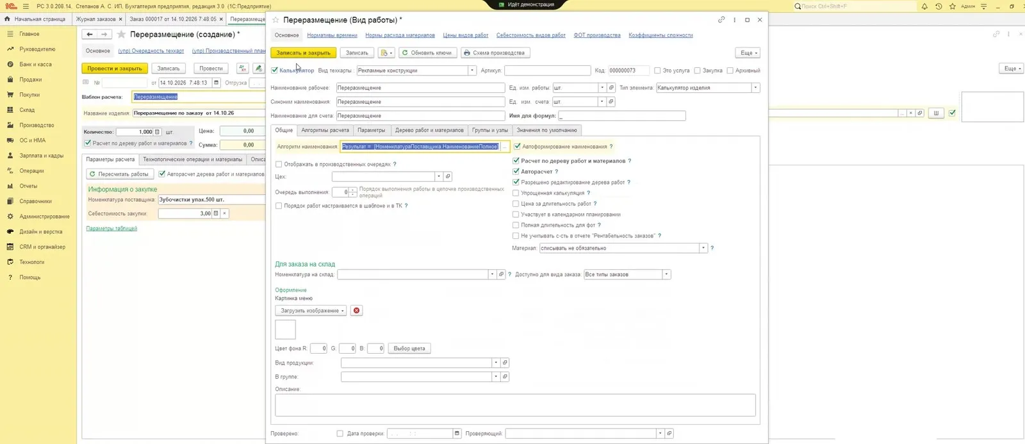The height and width of the screenshot is (444, 1025).
Task: Open the notifications bell icon
Action: [x=924, y=6]
